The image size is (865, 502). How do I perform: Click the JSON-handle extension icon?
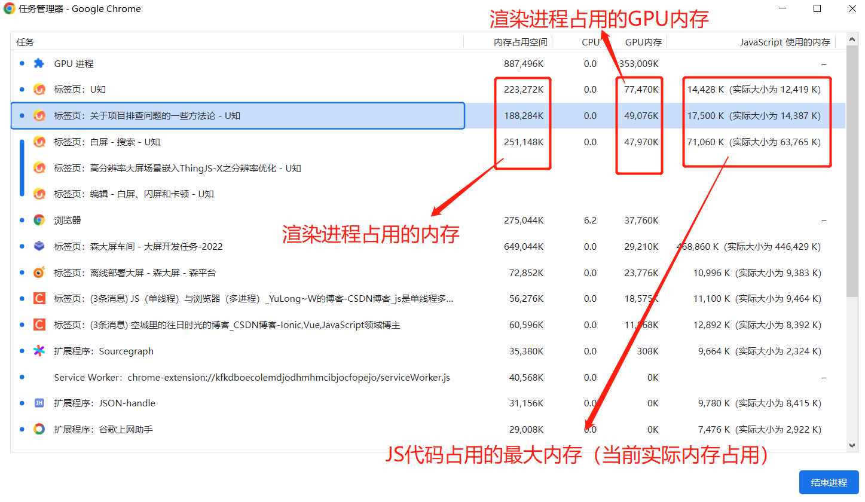(39, 403)
